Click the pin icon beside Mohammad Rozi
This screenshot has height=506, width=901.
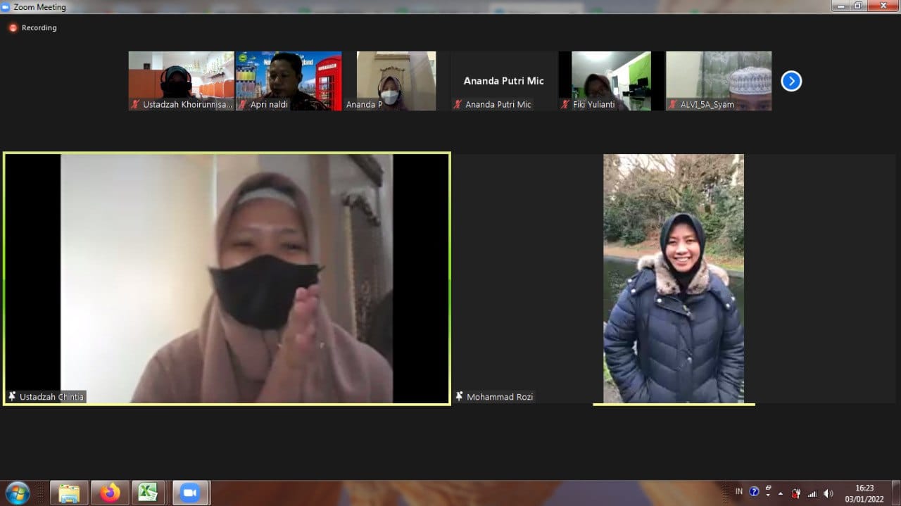point(460,397)
